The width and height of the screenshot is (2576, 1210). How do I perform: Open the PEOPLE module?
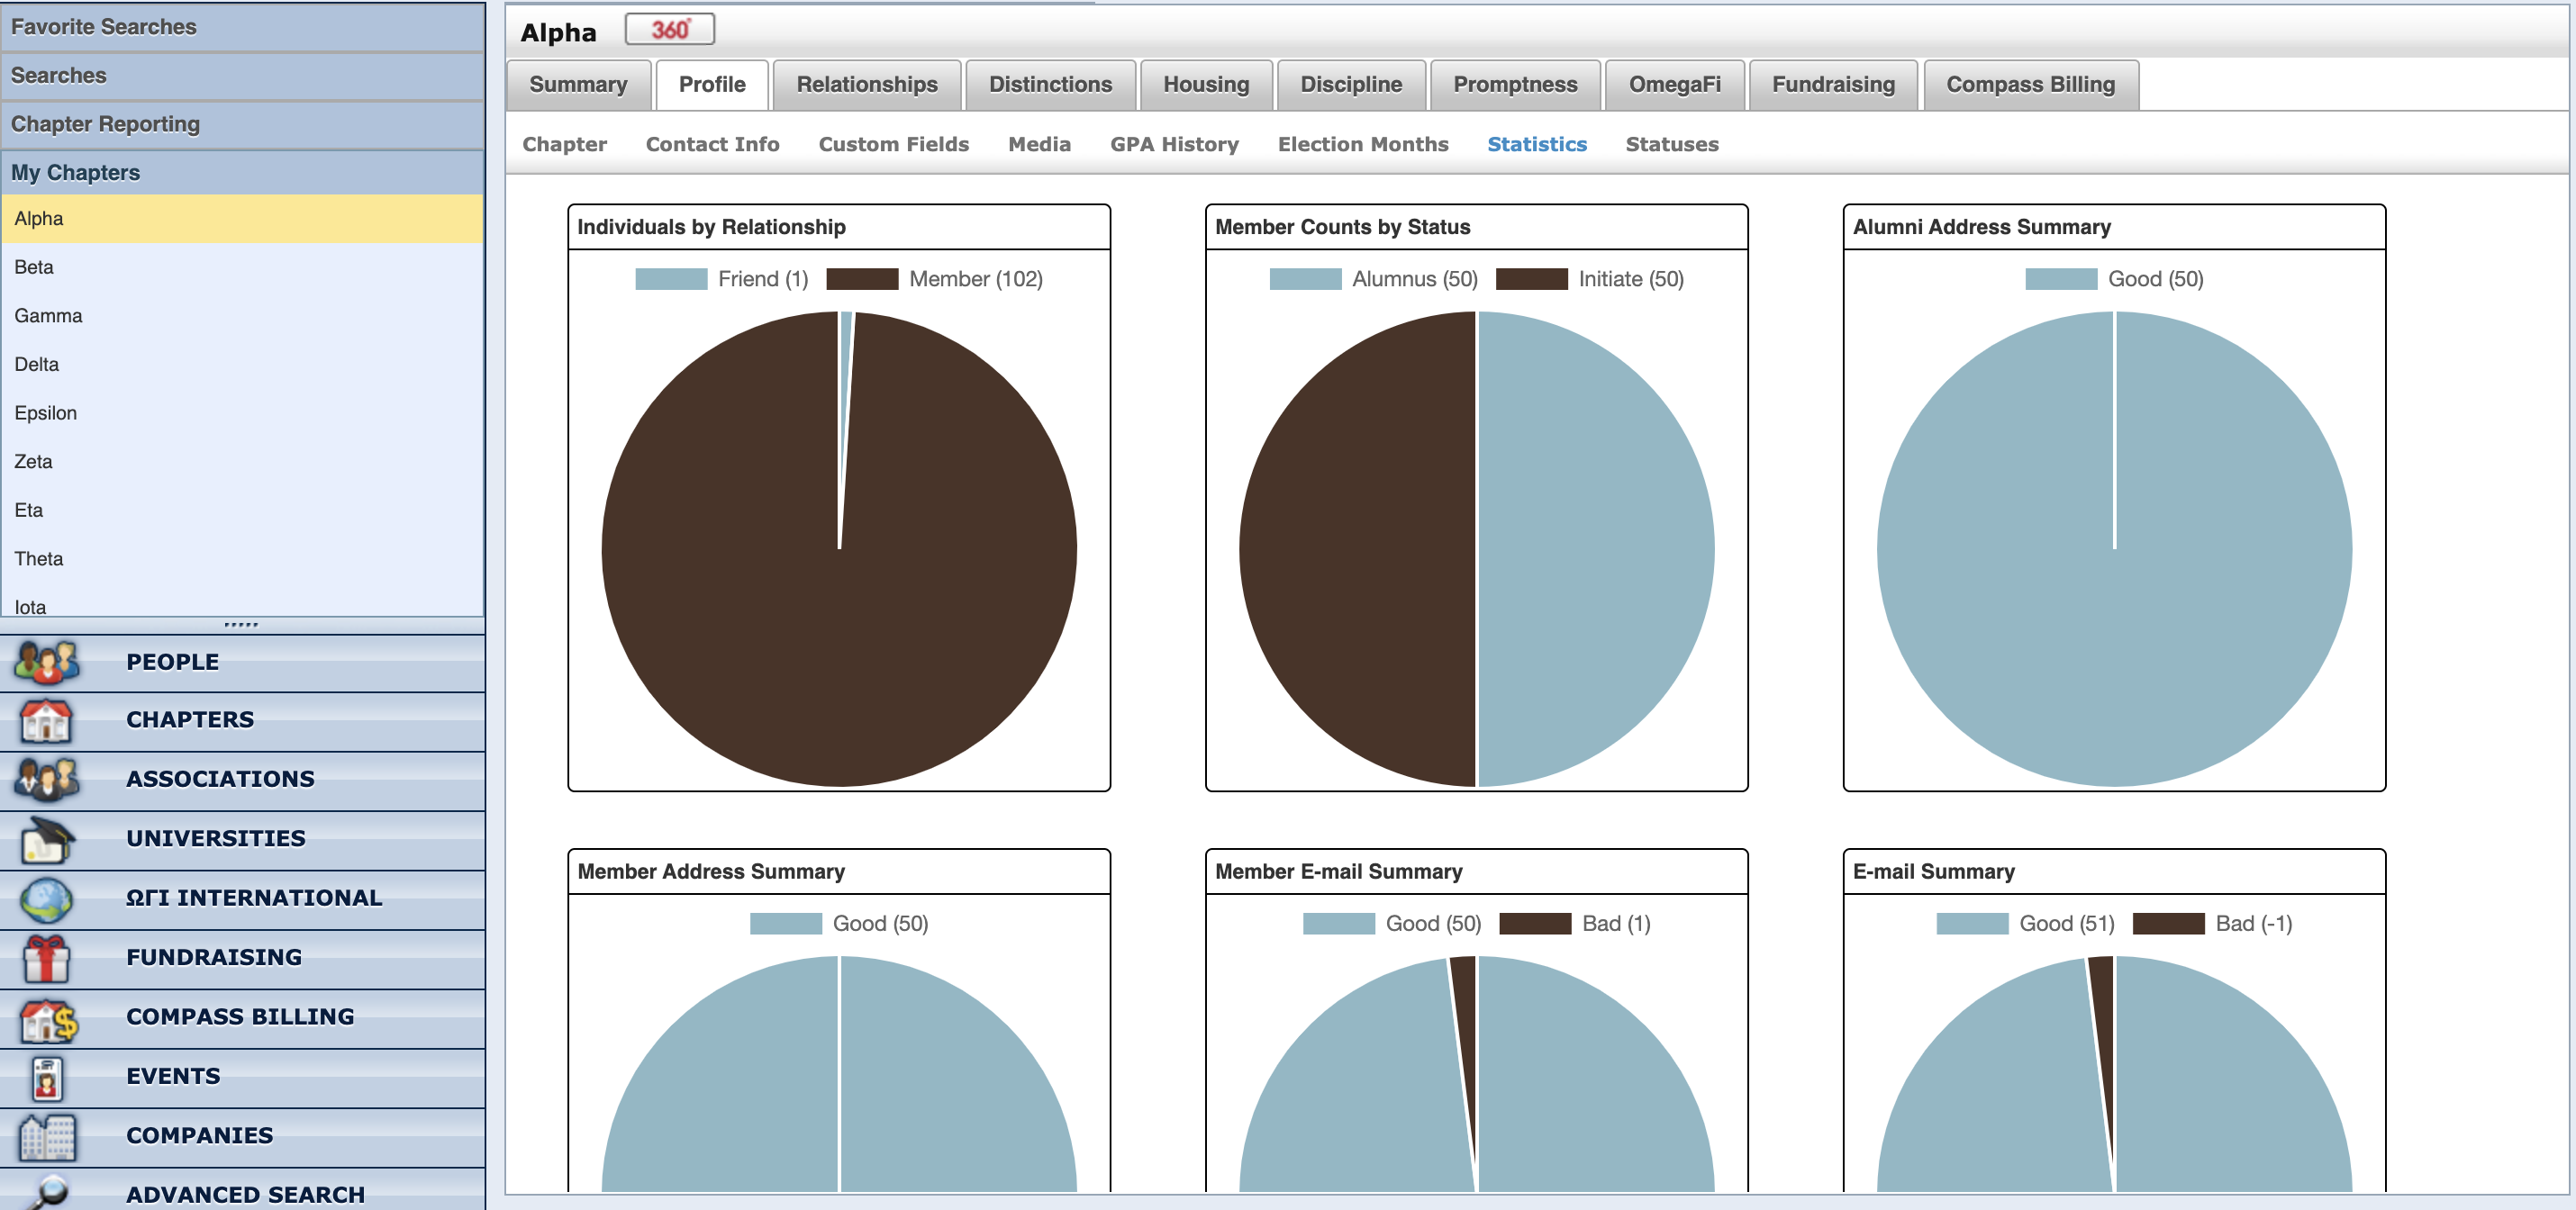(x=243, y=663)
